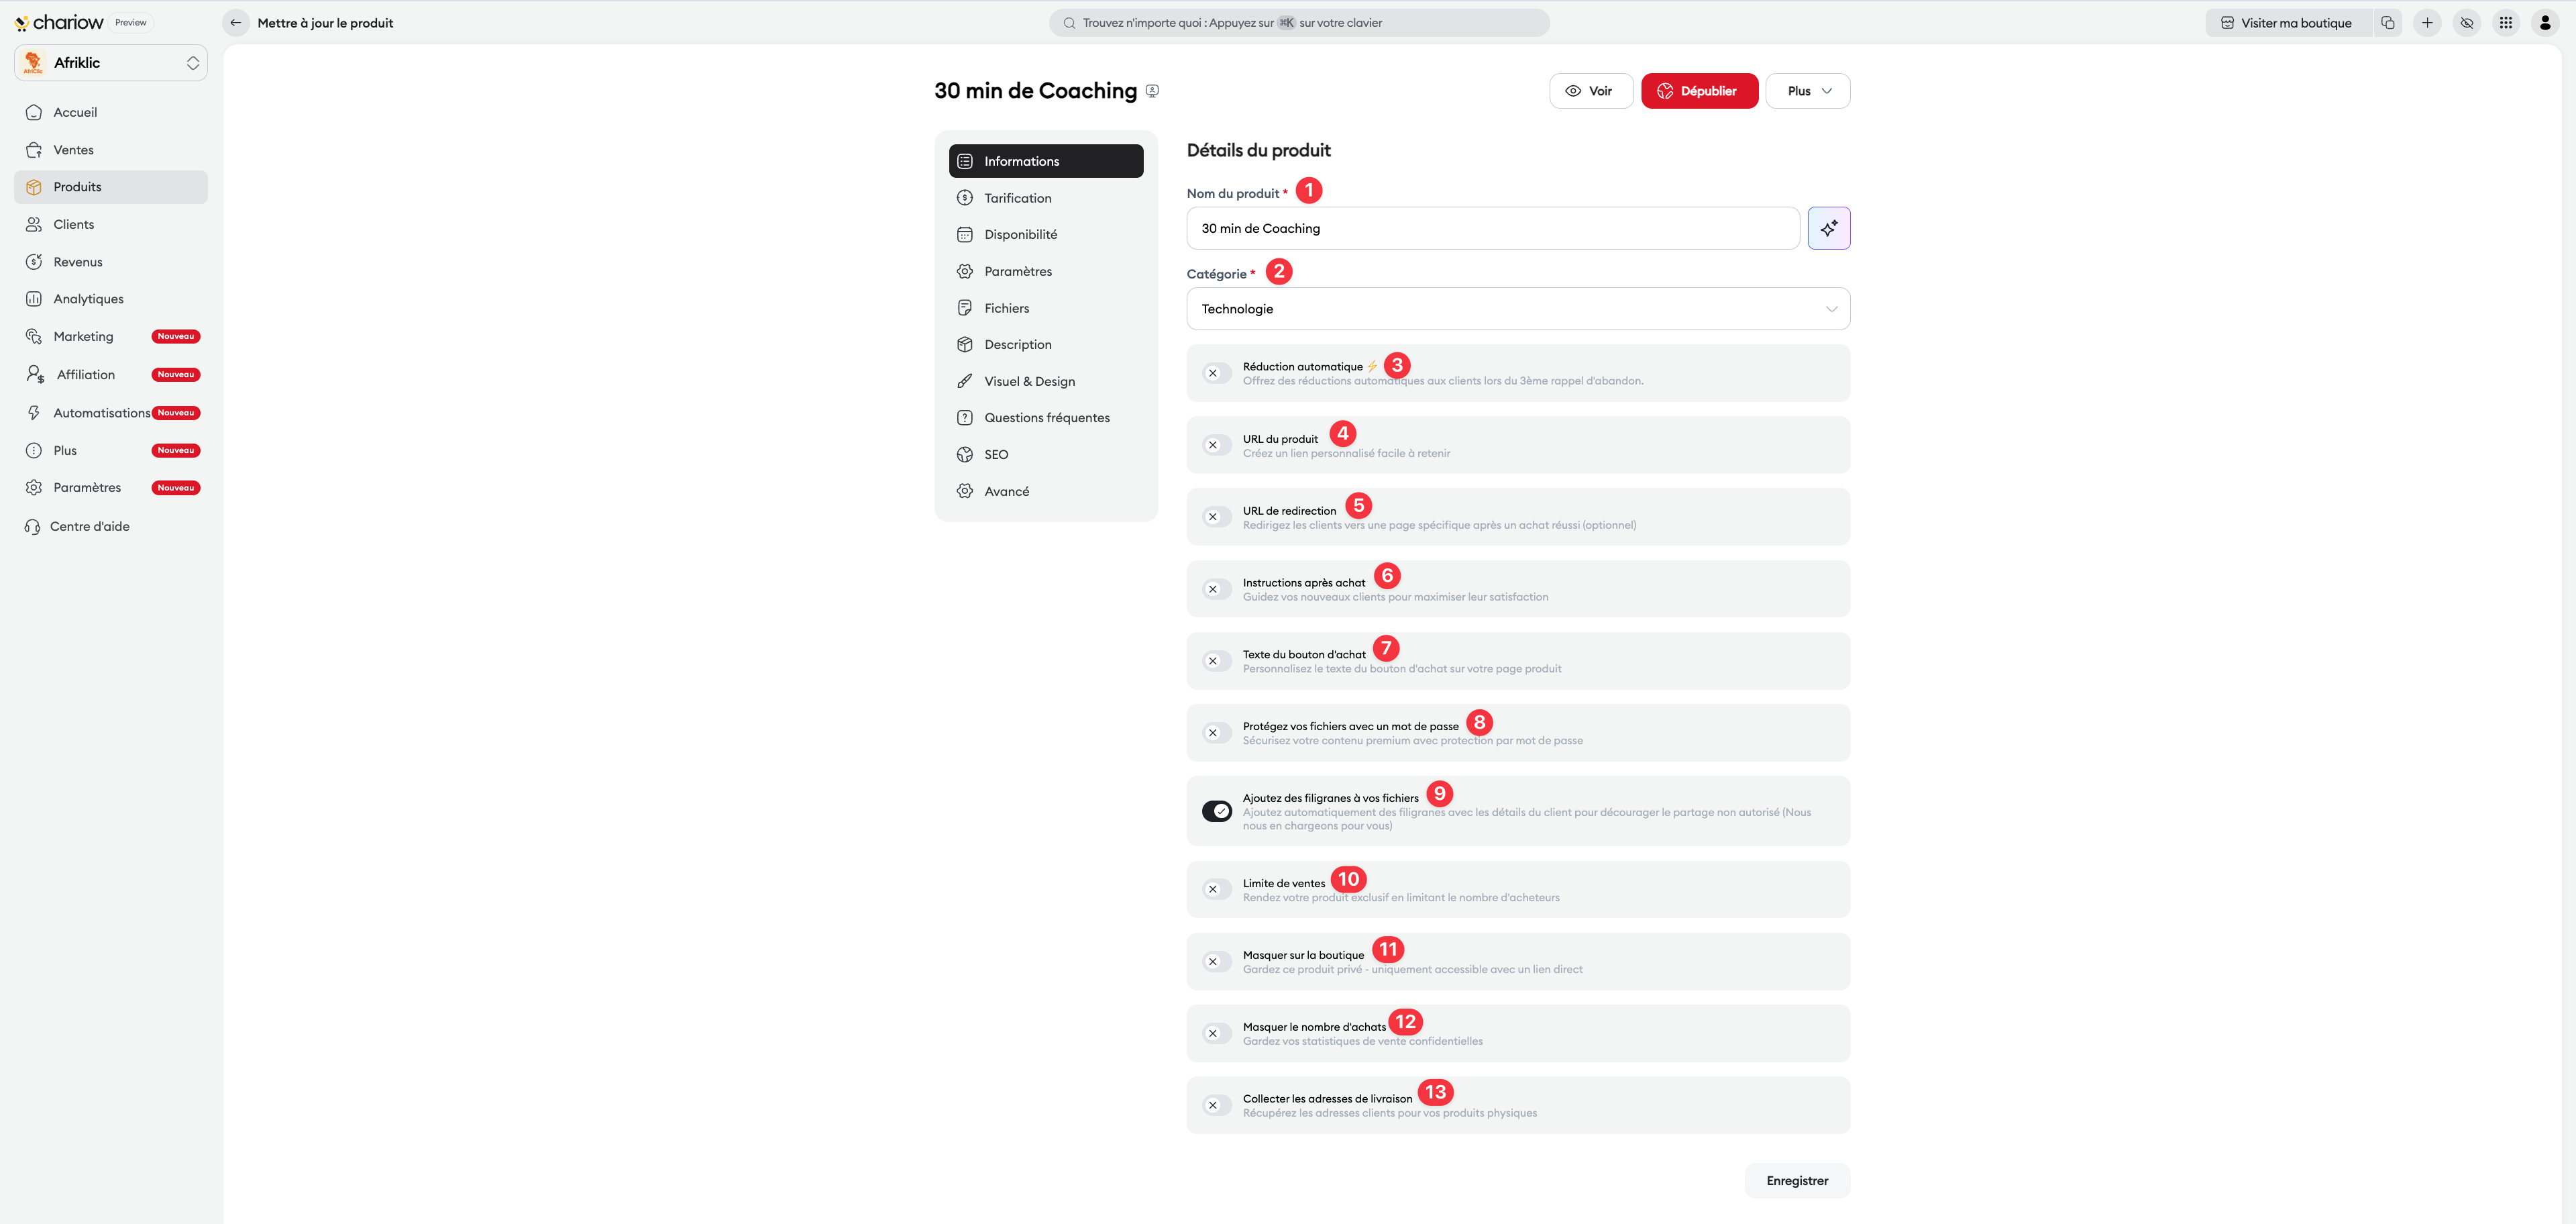Click the plus icon in top bar
This screenshot has width=2576, height=1224.
(x=2426, y=23)
